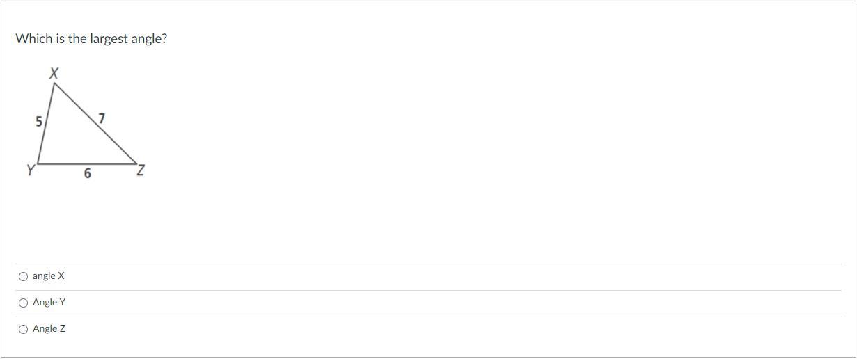Click the 'Angle Y' answer label text
The image size is (857, 359).
point(49,303)
